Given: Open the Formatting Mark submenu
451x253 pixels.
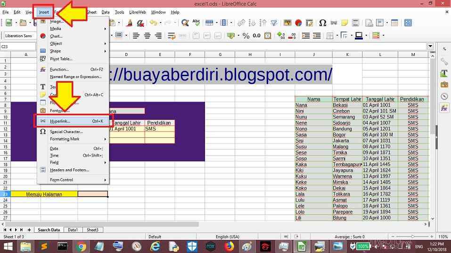Looking at the screenshot, I should click(74, 139).
